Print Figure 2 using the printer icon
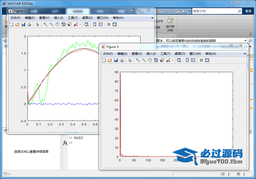 click(122, 61)
